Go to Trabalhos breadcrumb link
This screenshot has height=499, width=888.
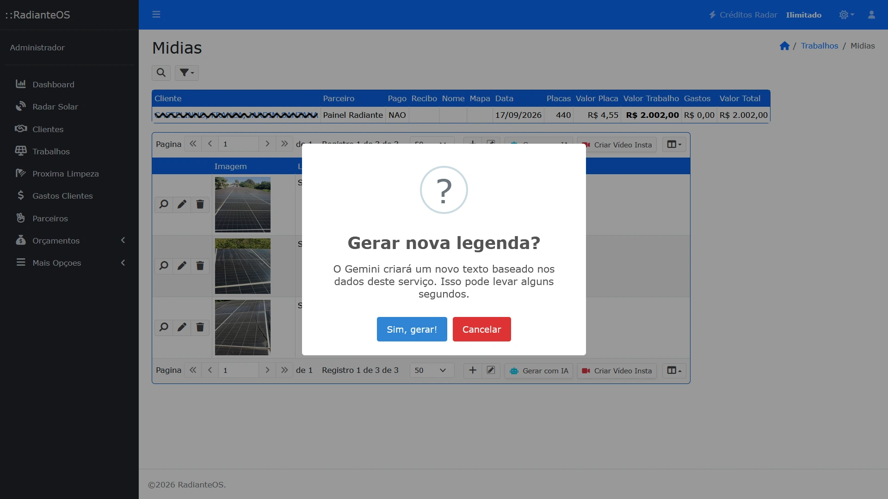[819, 46]
